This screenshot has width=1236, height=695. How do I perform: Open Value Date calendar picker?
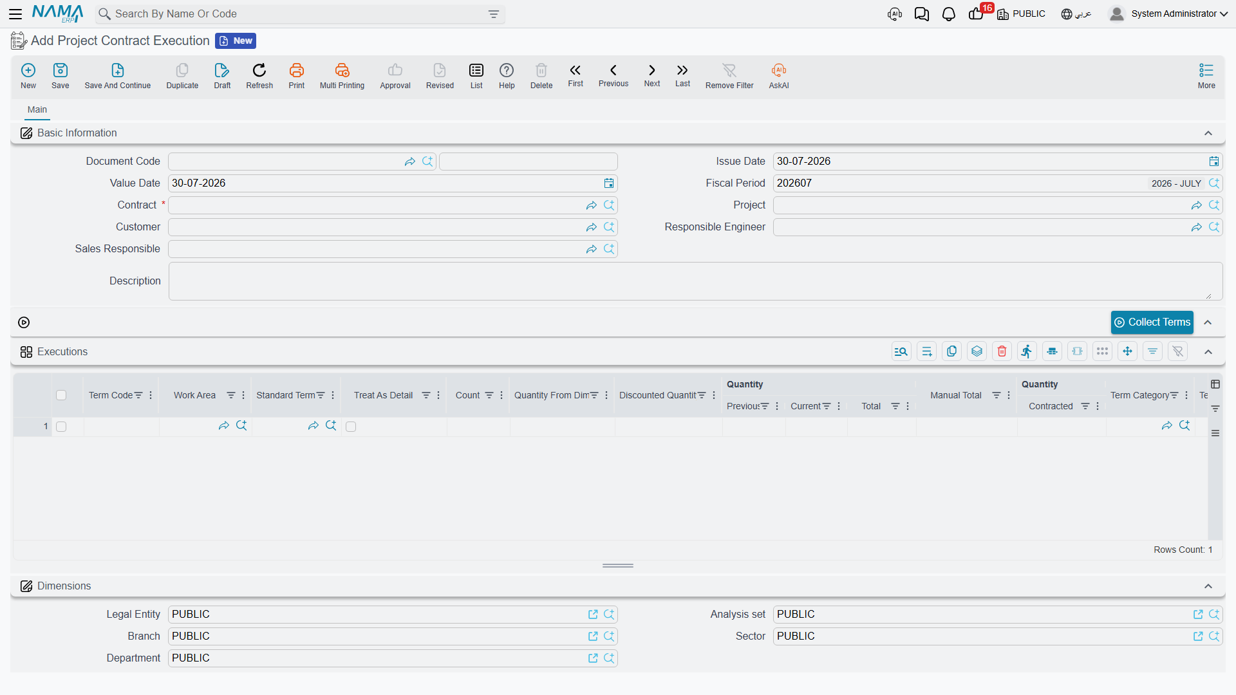pos(609,183)
